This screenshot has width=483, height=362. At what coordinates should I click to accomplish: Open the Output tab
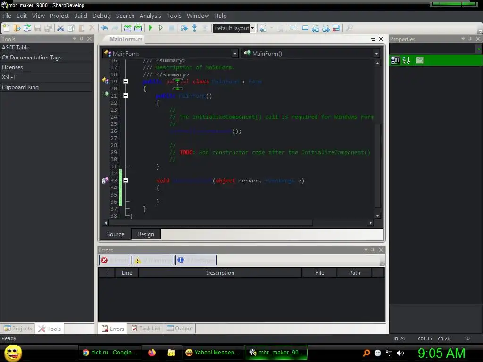[x=180, y=329]
